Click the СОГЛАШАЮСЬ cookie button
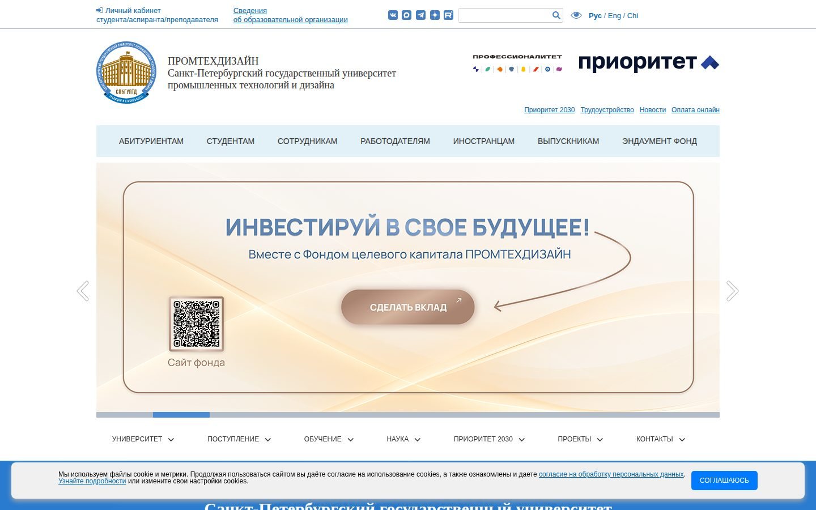The image size is (816, 510). coord(724,481)
